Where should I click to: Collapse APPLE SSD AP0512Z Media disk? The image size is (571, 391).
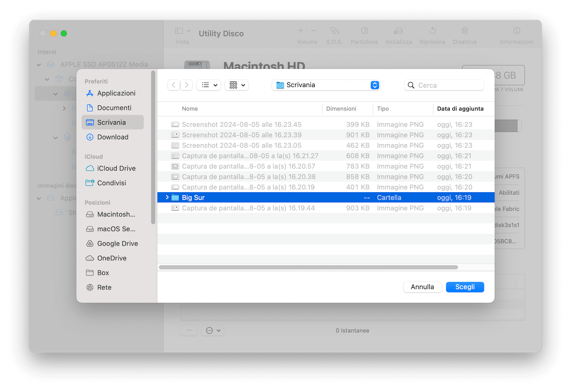click(x=39, y=65)
